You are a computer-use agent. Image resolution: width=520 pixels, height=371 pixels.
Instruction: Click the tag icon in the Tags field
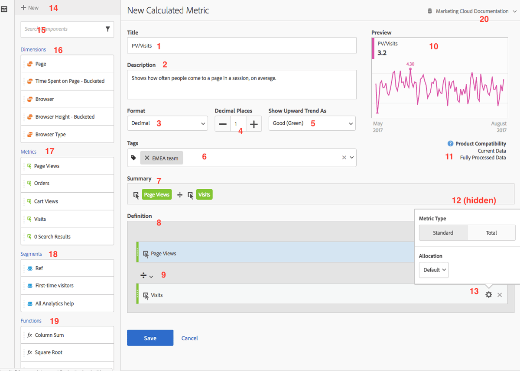(133, 158)
